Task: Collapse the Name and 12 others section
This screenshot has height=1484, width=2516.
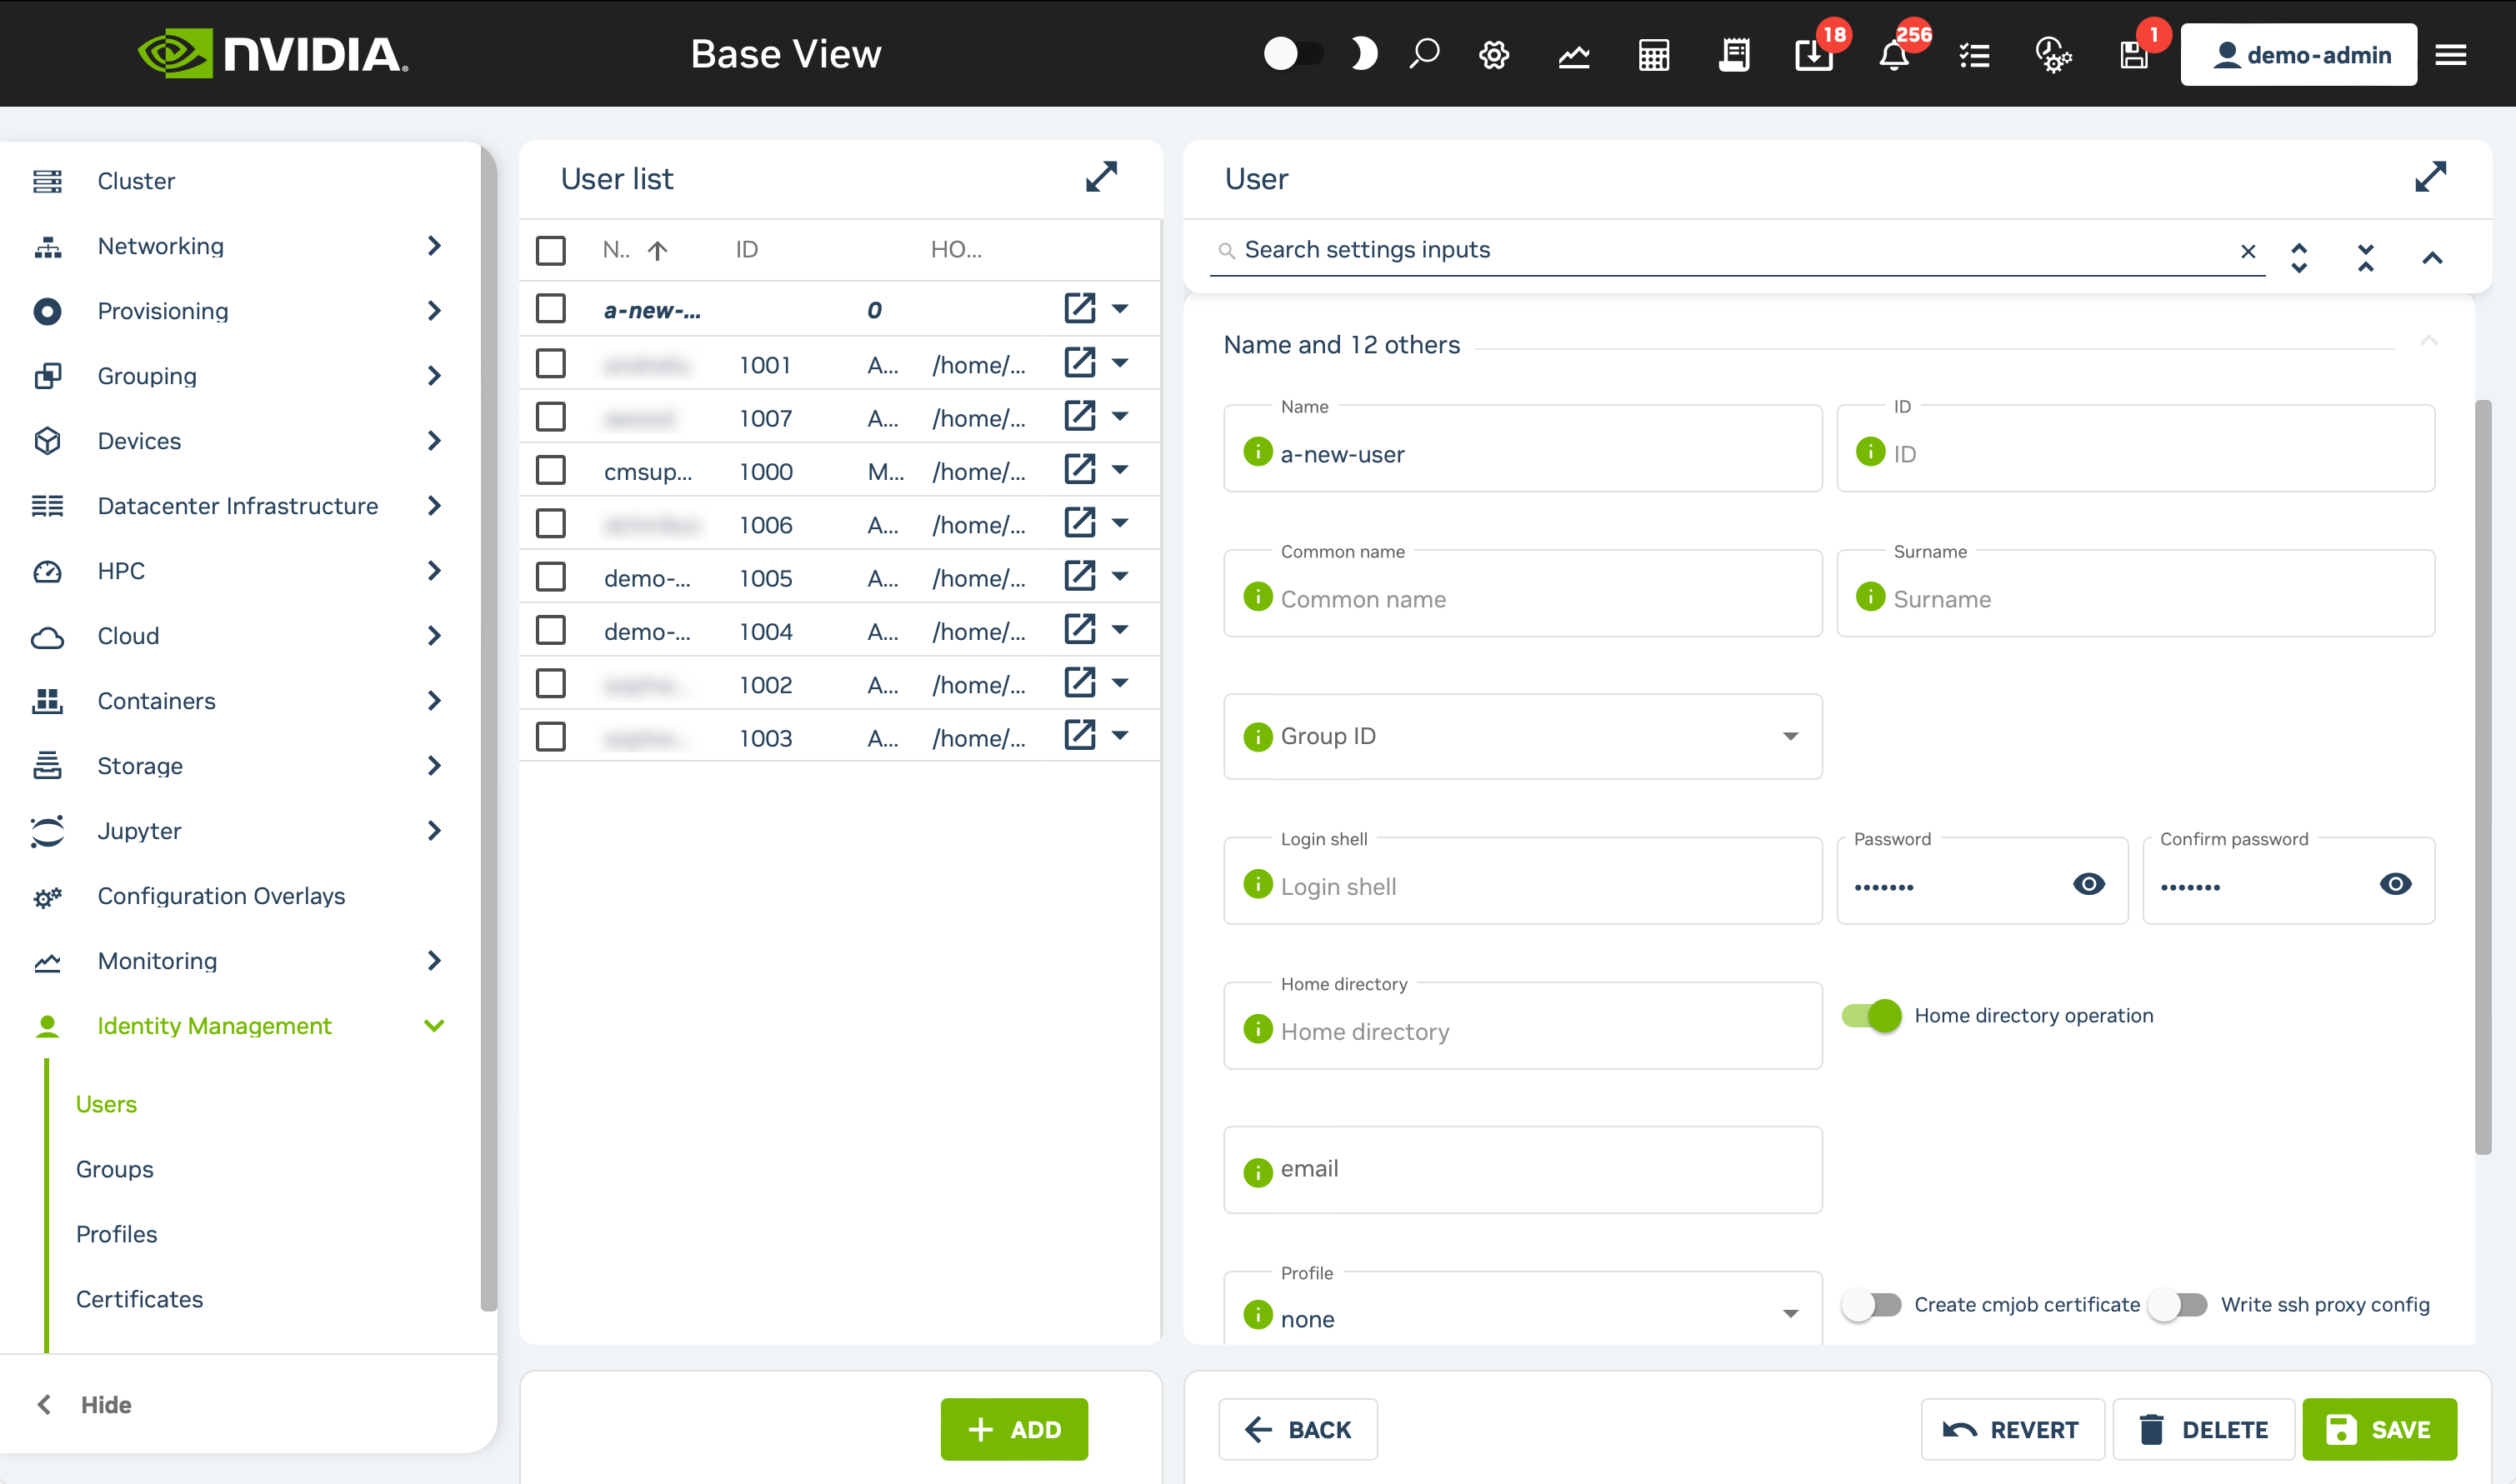Action: (x=2429, y=342)
